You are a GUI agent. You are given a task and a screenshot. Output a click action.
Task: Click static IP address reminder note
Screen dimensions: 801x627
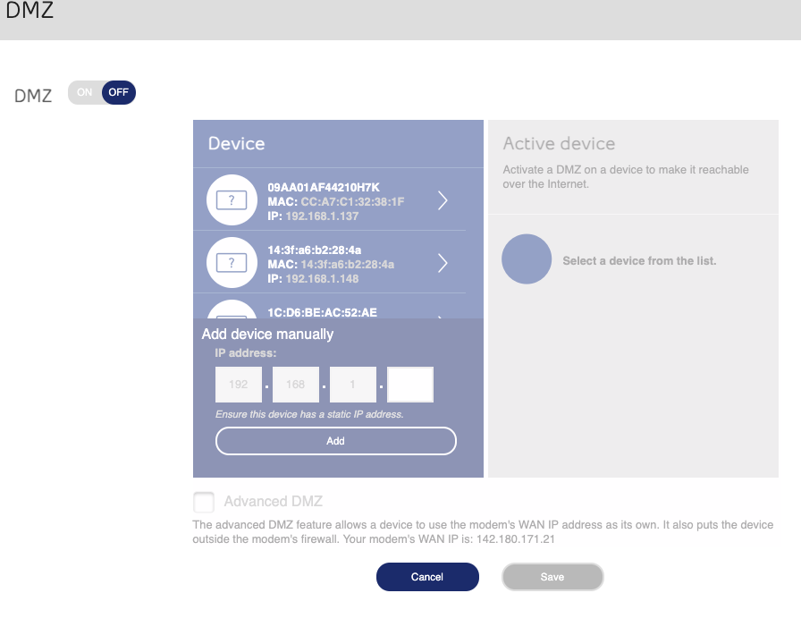click(x=309, y=414)
